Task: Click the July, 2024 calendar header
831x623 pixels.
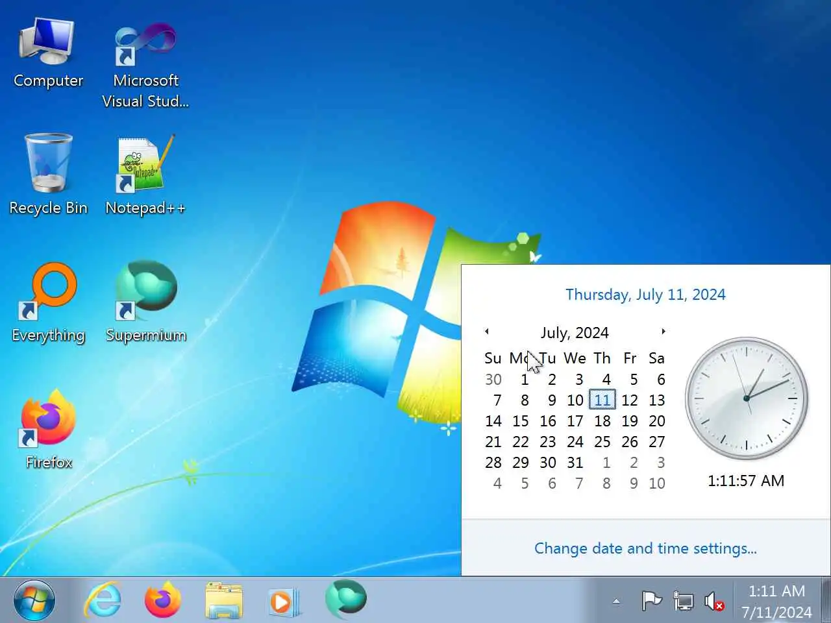Action: tap(575, 333)
